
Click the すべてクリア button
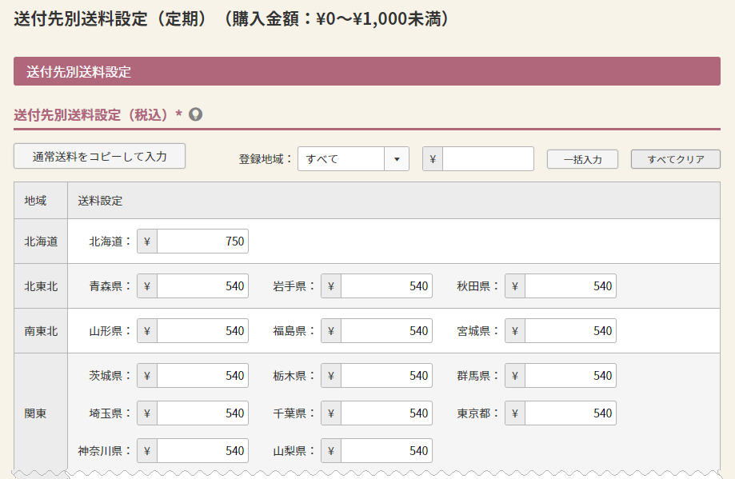click(x=676, y=159)
